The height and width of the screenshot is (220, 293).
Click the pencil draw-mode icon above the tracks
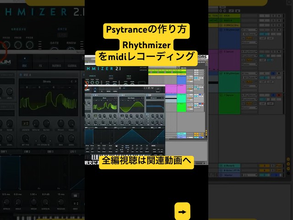click(x=232, y=11)
